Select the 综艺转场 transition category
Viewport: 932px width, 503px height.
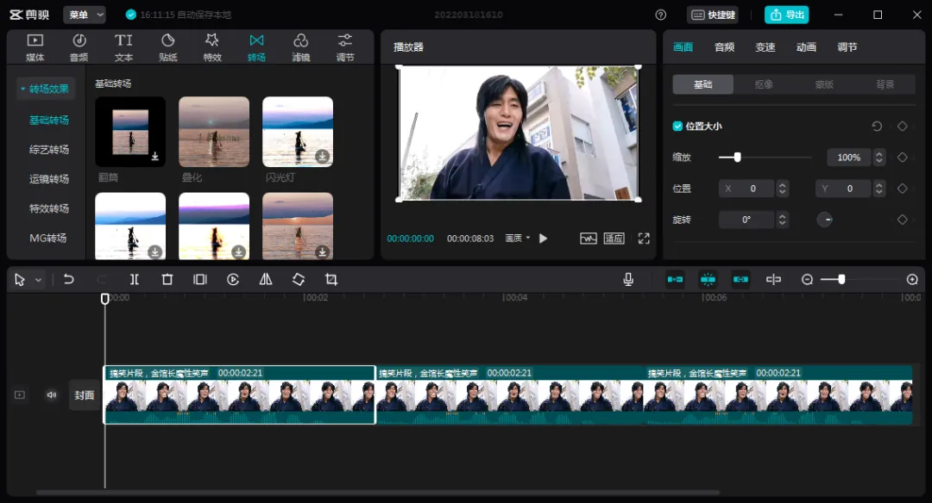click(x=48, y=150)
